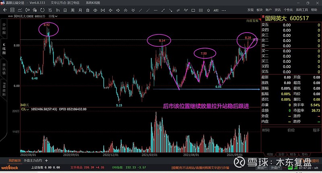Select the zigzag wave drawing tool
The image size is (322, 173).
click(x=186, y=10)
